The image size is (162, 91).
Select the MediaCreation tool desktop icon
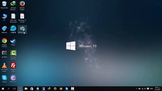point(22,30)
